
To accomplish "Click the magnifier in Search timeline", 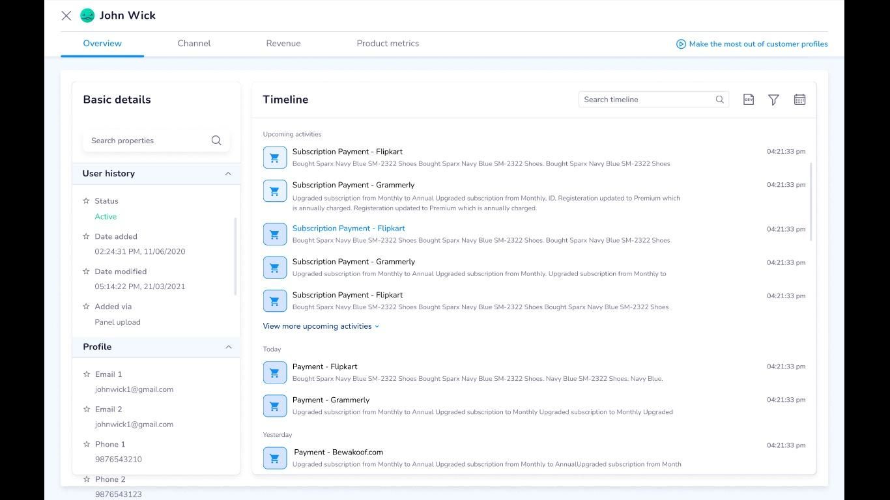I will 720,100.
